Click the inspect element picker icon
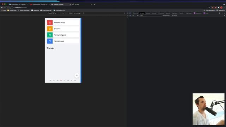Viewport: 226px width, 127px height. (x=128, y=13)
